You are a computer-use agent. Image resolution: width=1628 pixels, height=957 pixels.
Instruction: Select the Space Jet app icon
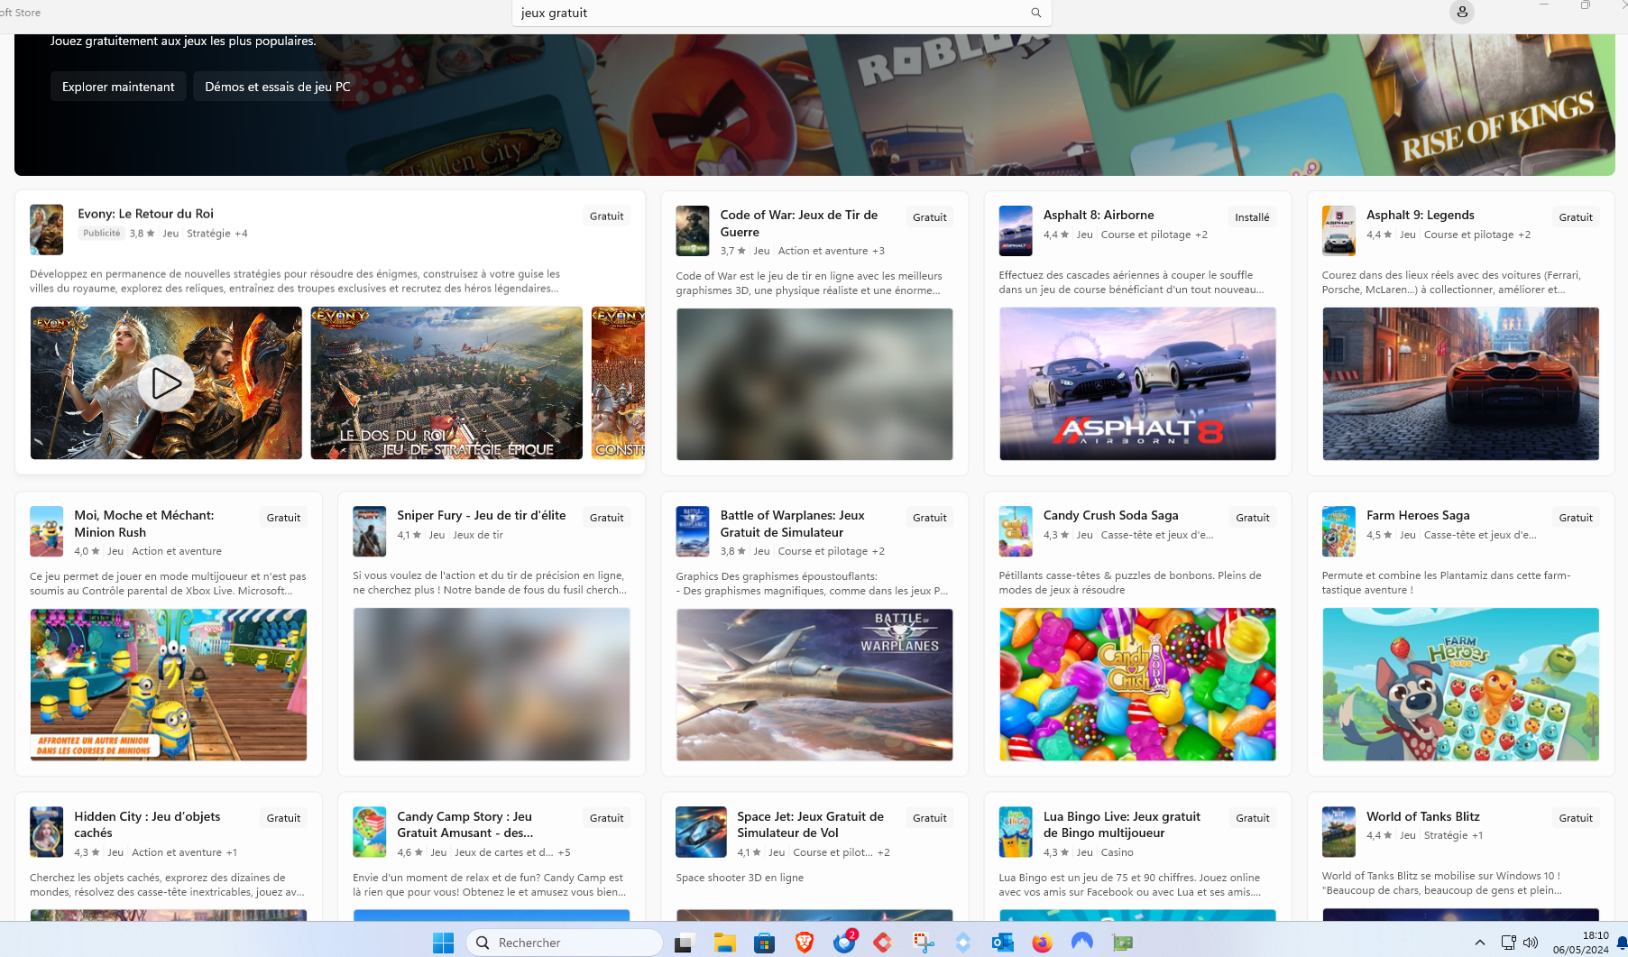coord(701,832)
